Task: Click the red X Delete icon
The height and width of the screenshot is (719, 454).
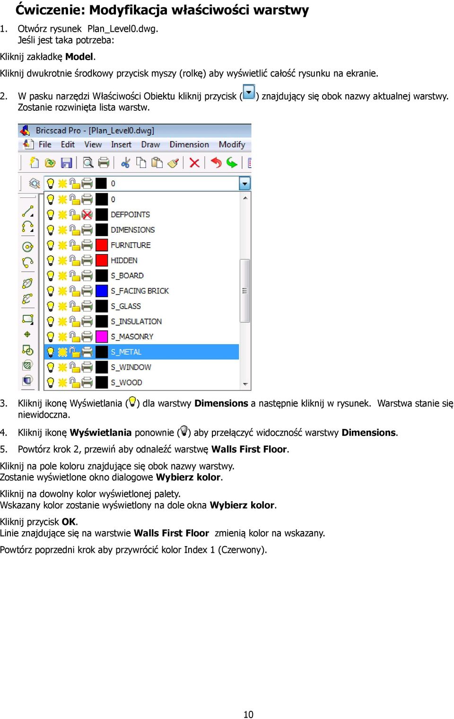Action: (x=194, y=163)
